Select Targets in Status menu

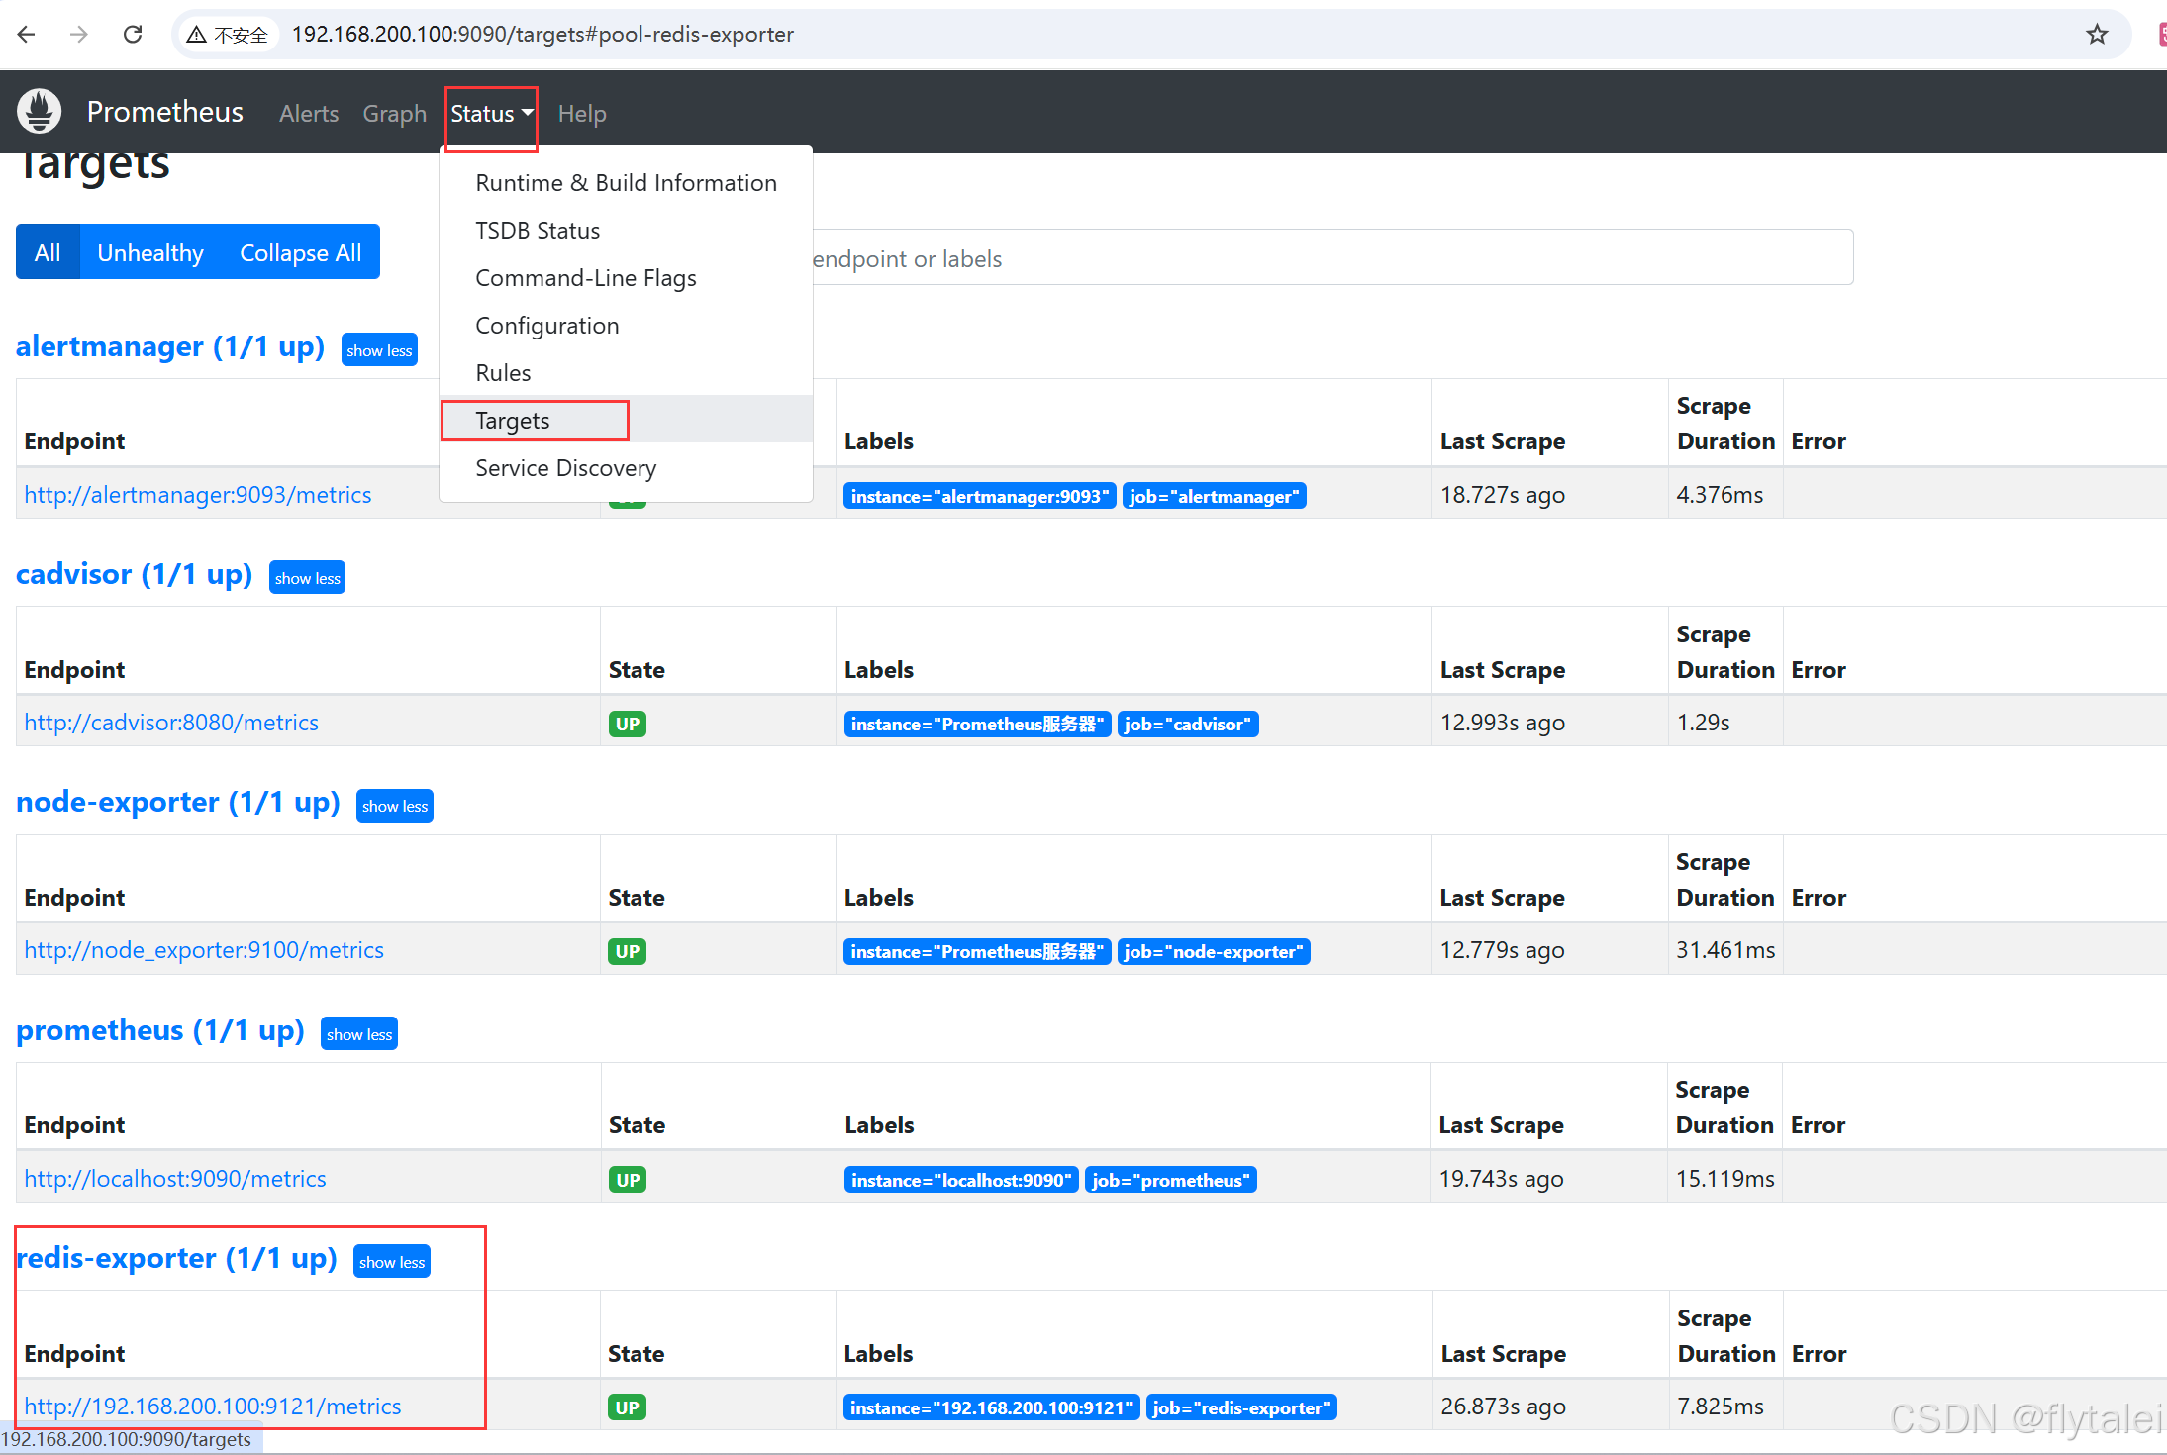click(513, 421)
